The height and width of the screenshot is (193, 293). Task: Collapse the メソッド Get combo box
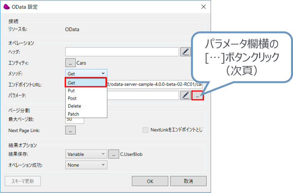(86, 73)
